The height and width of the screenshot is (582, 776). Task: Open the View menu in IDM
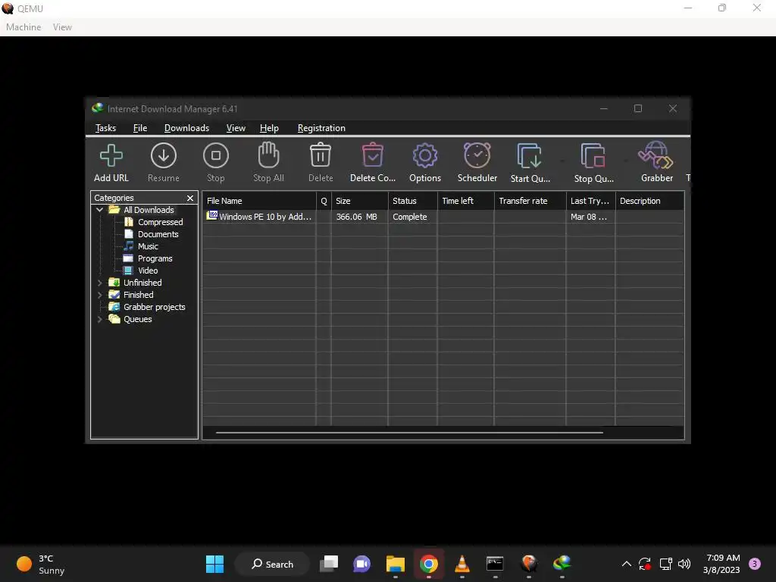click(236, 128)
